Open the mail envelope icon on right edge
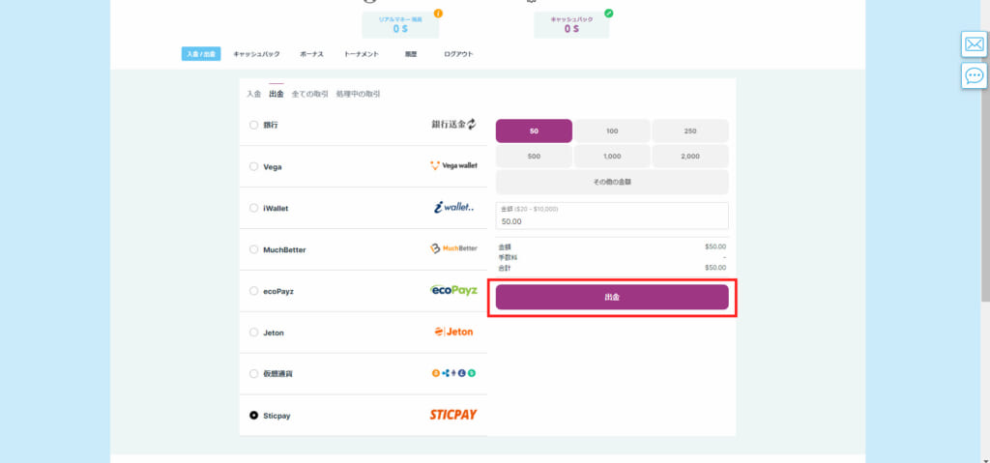This screenshot has width=990, height=463. point(975,44)
